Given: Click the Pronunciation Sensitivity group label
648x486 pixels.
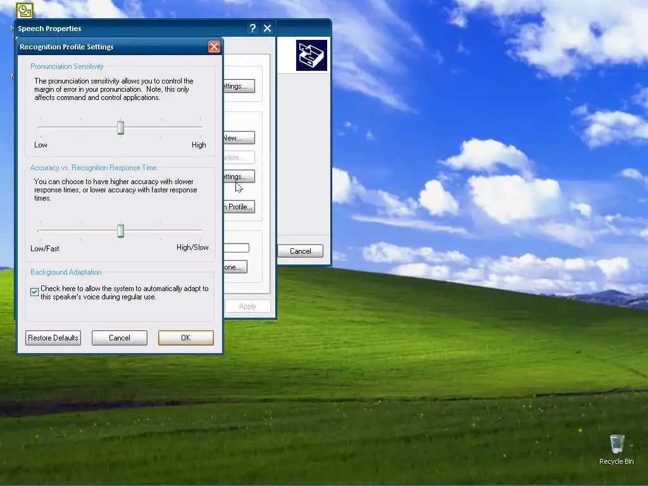Looking at the screenshot, I should 66,66.
